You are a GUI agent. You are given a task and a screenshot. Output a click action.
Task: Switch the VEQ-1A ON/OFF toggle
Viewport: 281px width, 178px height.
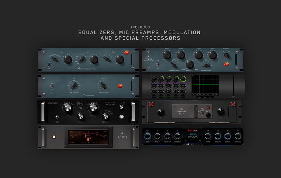(157, 64)
